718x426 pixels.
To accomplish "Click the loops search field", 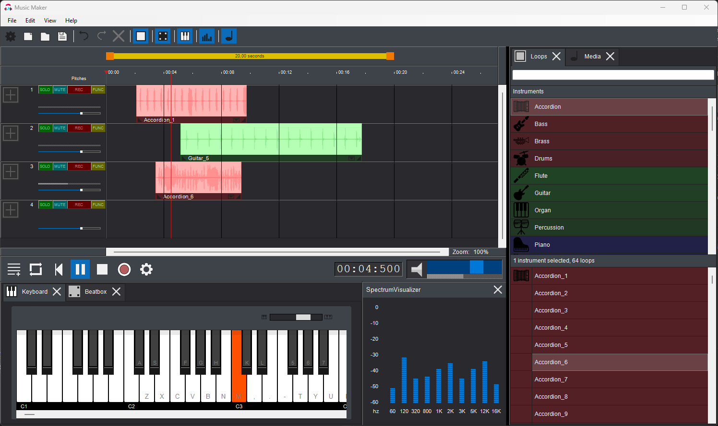I will pos(613,75).
